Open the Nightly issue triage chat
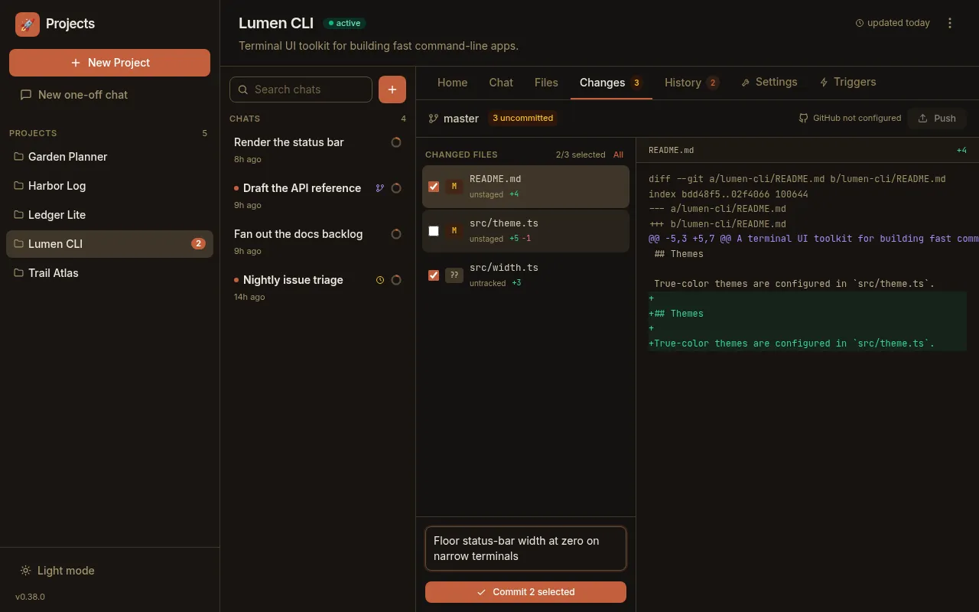The image size is (979, 612). pyautogui.click(x=317, y=288)
